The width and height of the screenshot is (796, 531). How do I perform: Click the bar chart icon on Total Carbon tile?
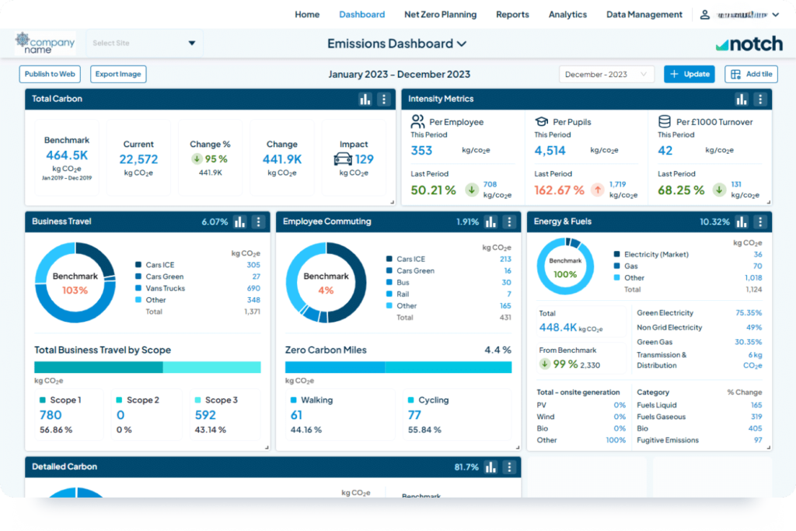365,99
